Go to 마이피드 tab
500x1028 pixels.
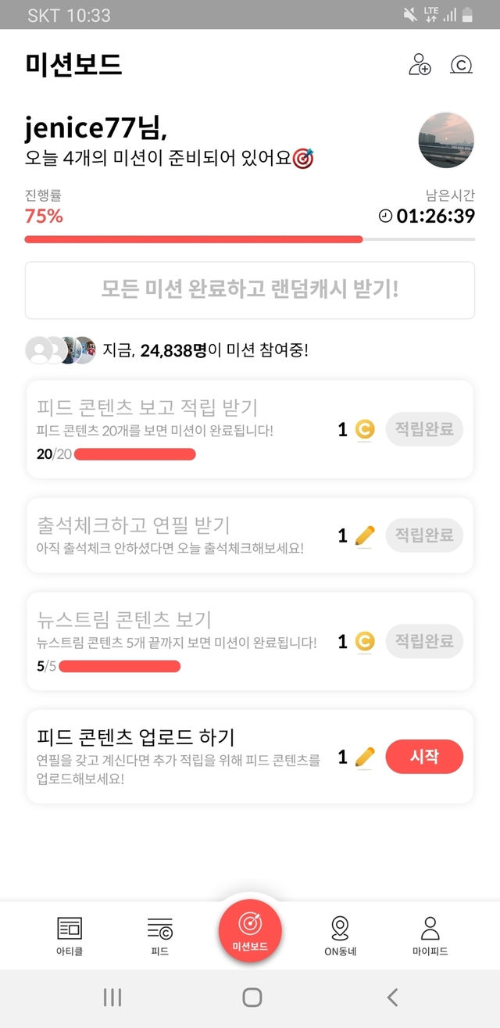point(430,936)
